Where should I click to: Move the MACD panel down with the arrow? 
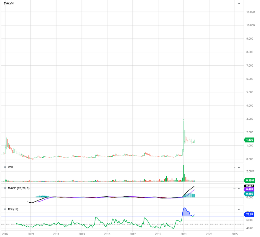(x=239, y=188)
